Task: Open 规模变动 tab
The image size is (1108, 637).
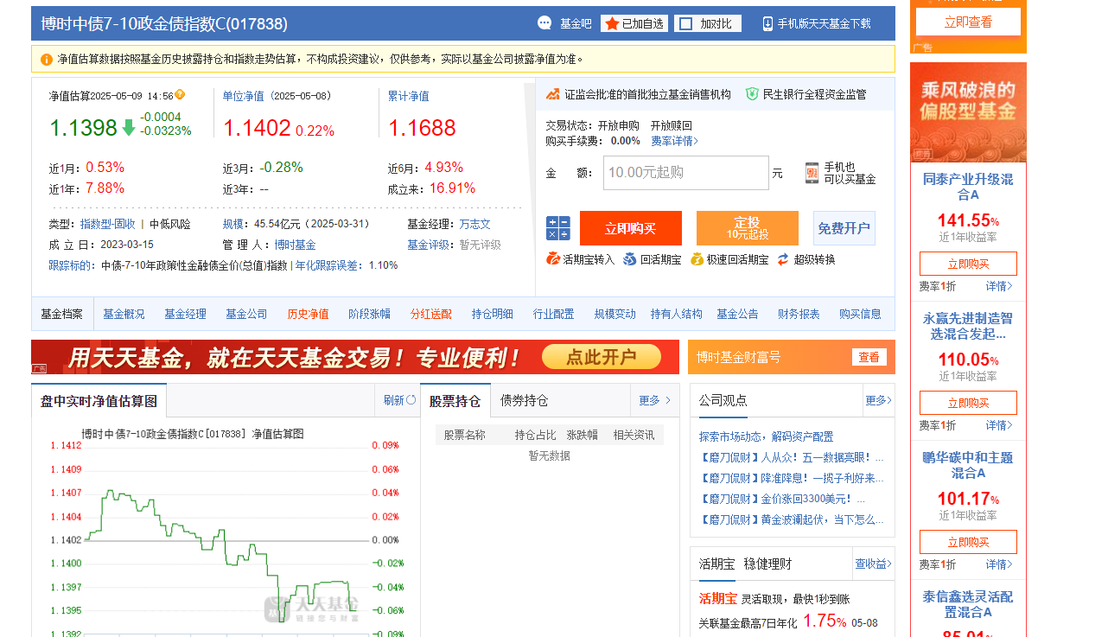Action: [x=615, y=314]
